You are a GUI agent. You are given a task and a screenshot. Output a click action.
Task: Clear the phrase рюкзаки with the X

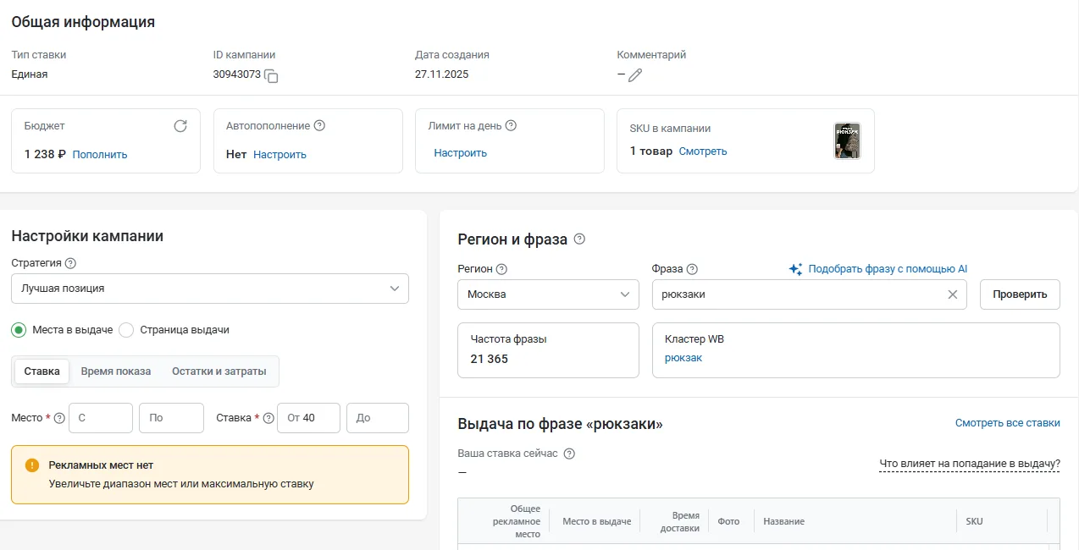(952, 294)
